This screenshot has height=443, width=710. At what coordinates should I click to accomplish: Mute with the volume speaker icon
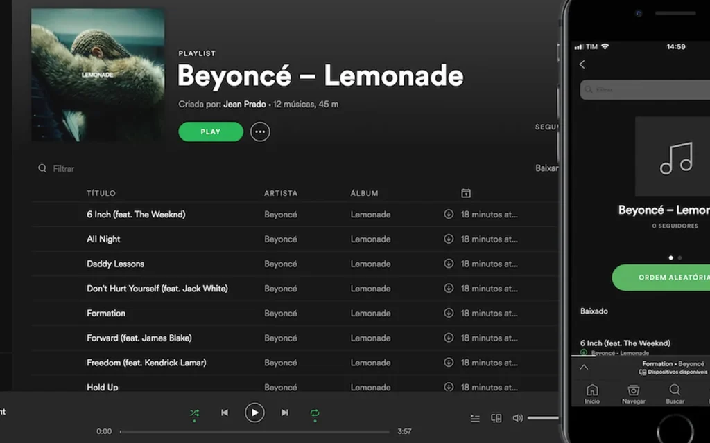point(517,418)
